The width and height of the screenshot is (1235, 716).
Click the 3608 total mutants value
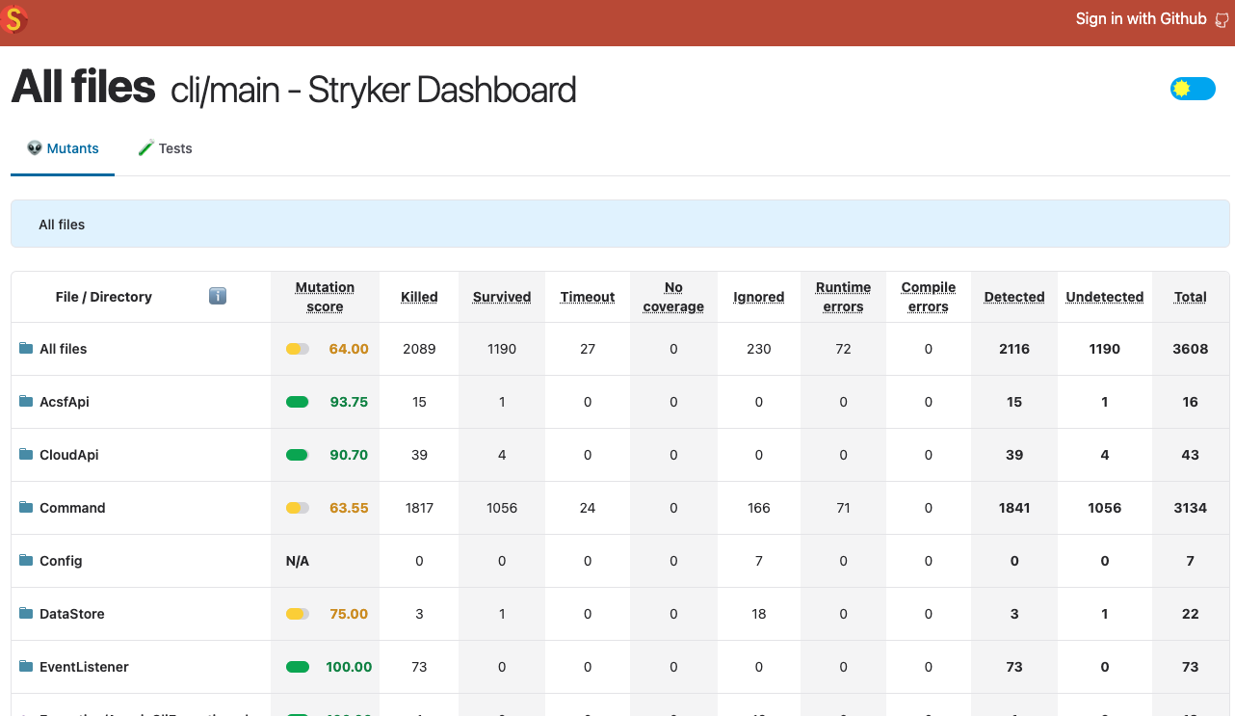(x=1191, y=349)
